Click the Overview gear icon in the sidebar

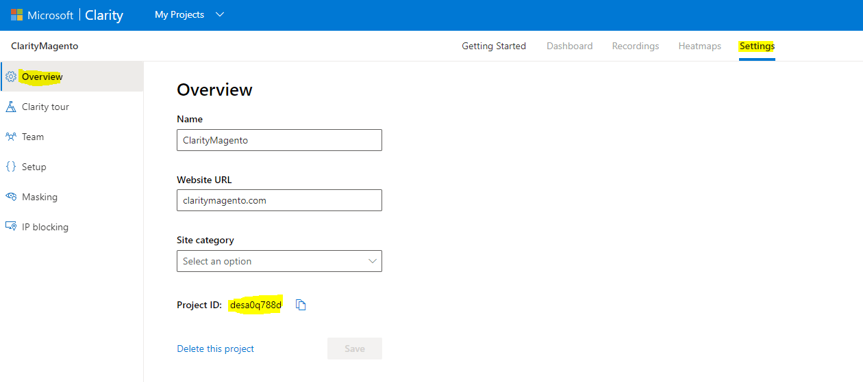click(11, 77)
